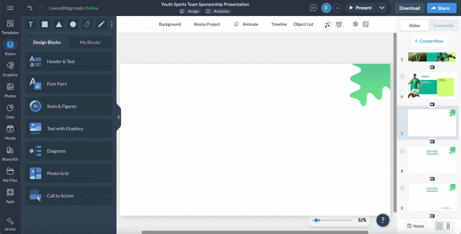Select the Draw pen tool
Screen dimensions: 461x234
click(x=101, y=24)
